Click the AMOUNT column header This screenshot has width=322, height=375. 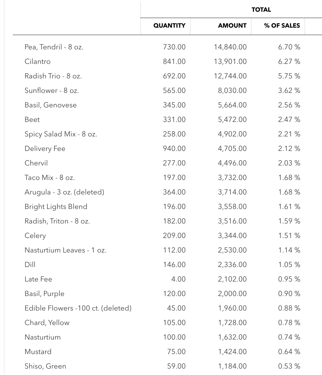tap(232, 26)
